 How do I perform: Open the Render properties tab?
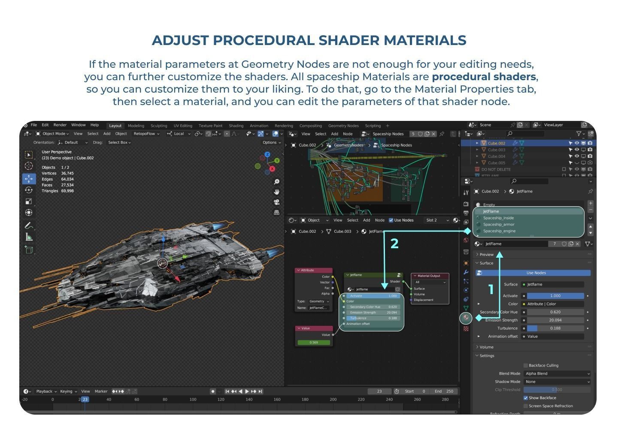click(x=466, y=204)
